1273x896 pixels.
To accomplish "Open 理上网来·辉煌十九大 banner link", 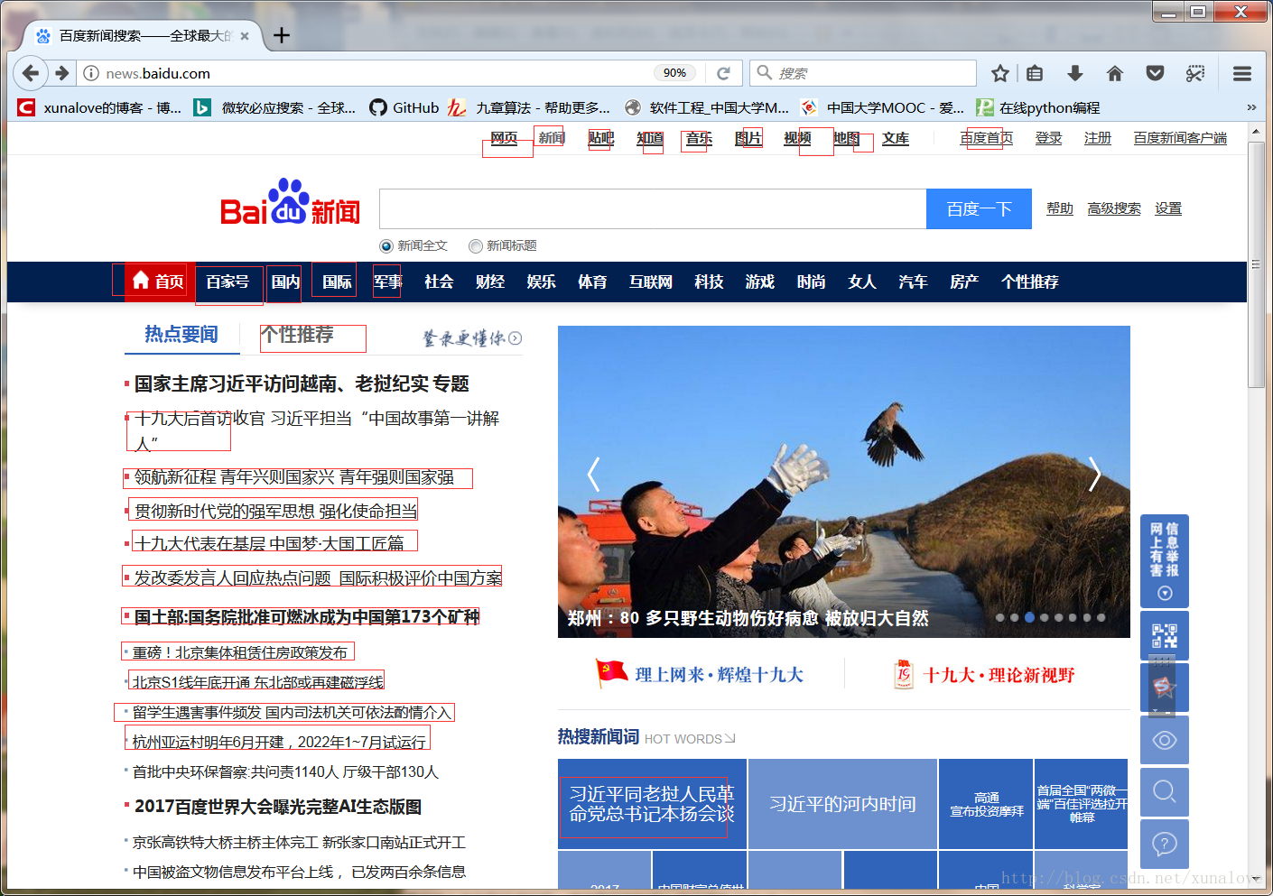I will tap(700, 674).
